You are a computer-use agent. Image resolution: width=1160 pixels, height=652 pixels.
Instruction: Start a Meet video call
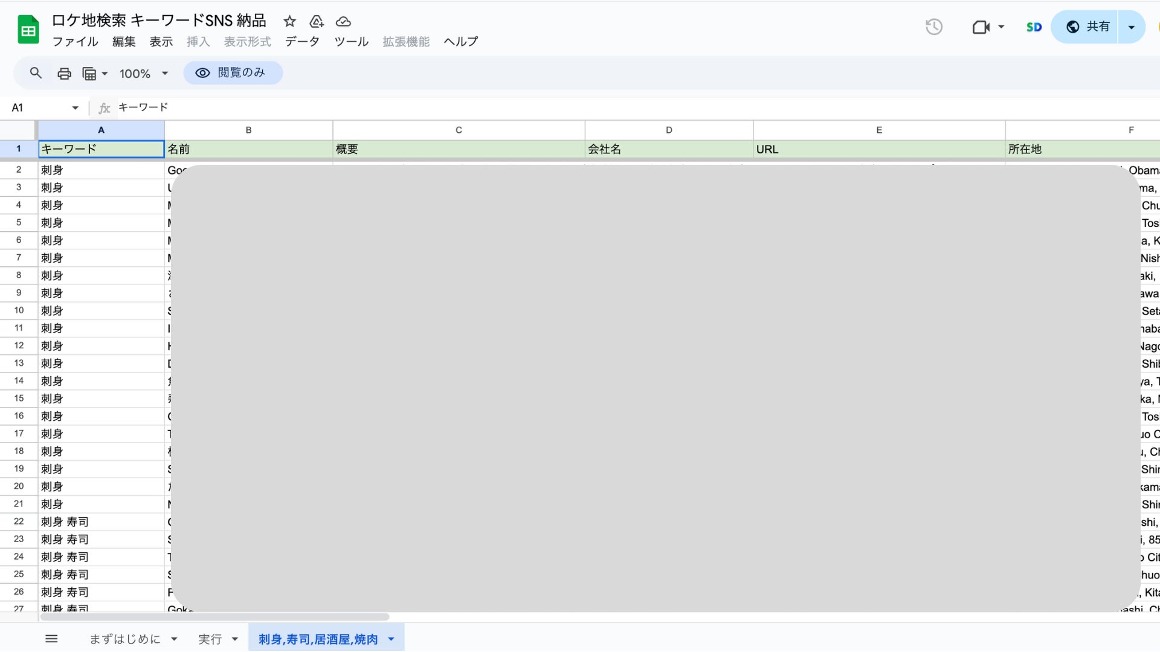coord(981,27)
